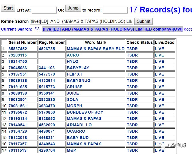Open the JUICE word mark
The width and height of the screenshot is (192, 154).
click(73, 93)
